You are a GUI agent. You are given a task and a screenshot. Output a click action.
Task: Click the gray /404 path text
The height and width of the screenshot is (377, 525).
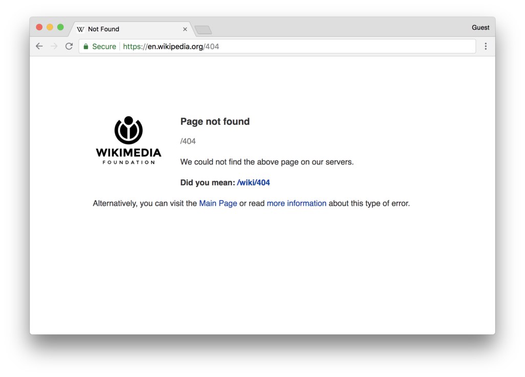[x=188, y=141]
